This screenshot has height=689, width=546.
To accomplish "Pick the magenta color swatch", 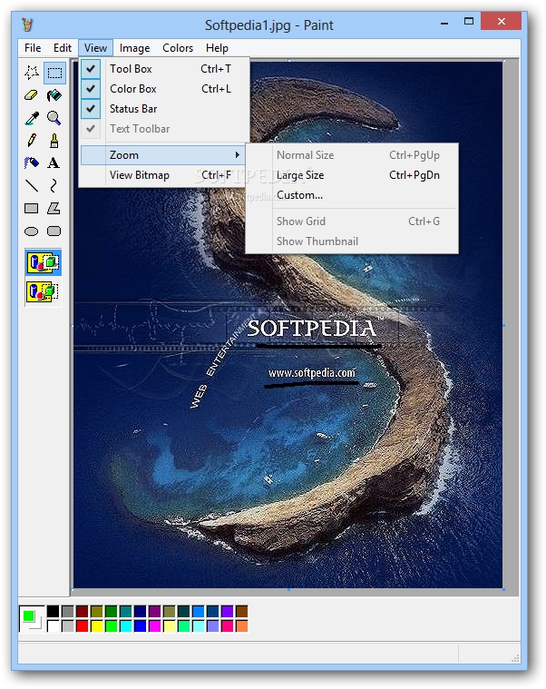I will [x=155, y=625].
